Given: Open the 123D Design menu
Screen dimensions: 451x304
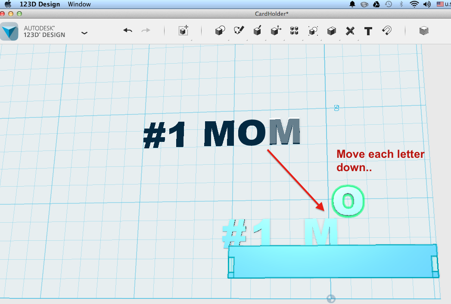Looking at the screenshot, I should point(40,4).
